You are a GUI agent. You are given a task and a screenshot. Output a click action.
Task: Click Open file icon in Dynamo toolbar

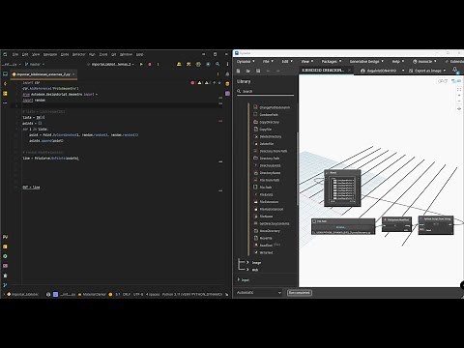[x=248, y=71]
